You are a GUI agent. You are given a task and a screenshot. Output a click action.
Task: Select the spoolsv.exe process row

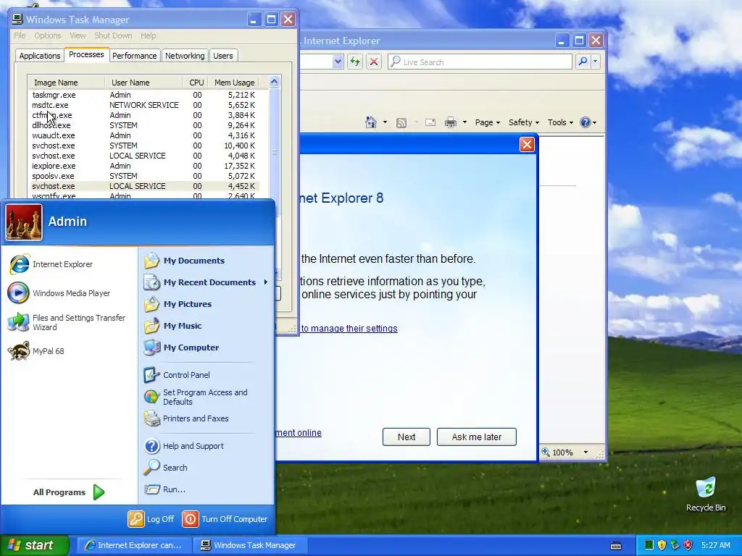[144, 176]
